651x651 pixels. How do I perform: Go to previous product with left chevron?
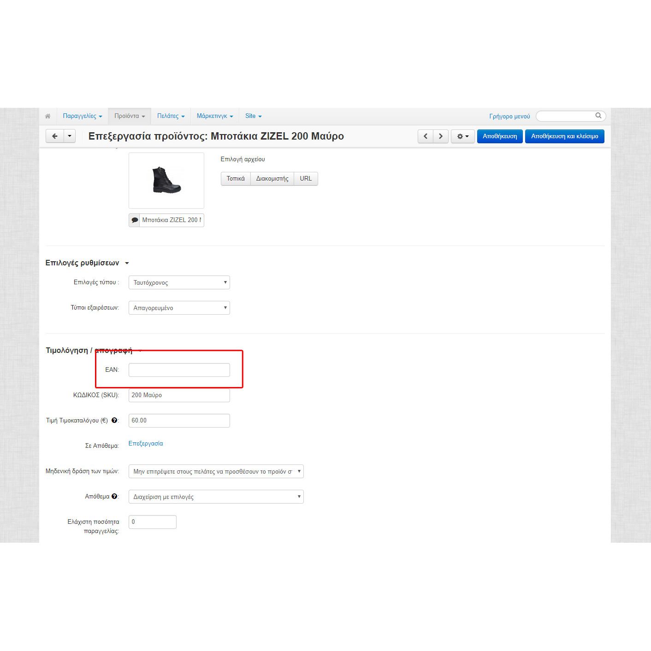(426, 136)
